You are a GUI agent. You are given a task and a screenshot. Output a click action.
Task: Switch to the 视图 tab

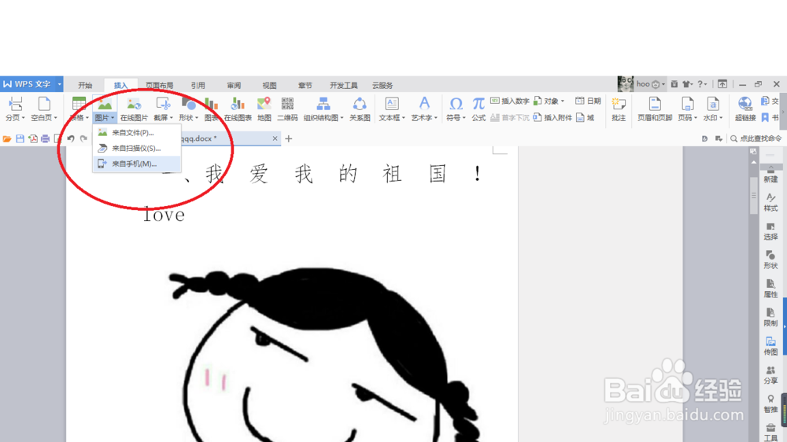click(x=269, y=86)
